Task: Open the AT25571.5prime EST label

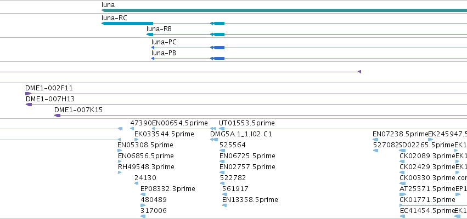Action: pyautogui.click(x=427, y=189)
